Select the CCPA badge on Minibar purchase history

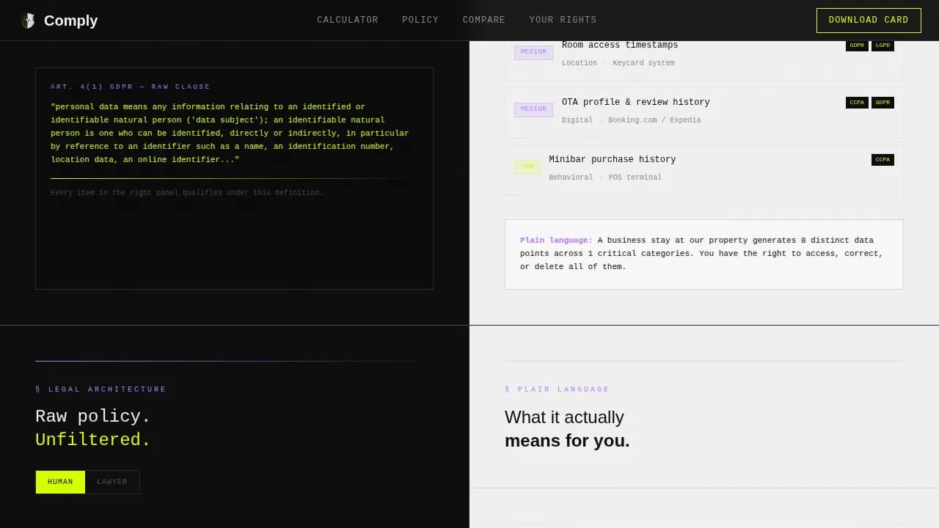[883, 159]
